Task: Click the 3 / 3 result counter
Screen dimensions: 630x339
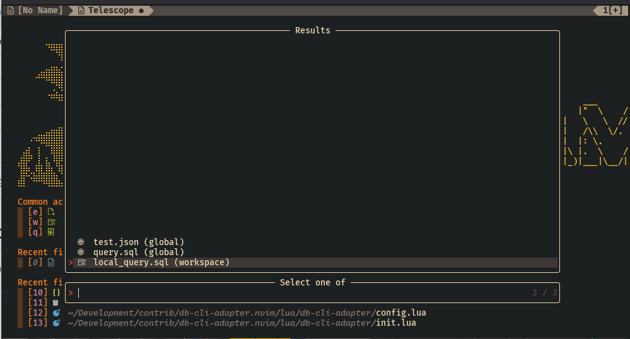Action: pos(545,293)
